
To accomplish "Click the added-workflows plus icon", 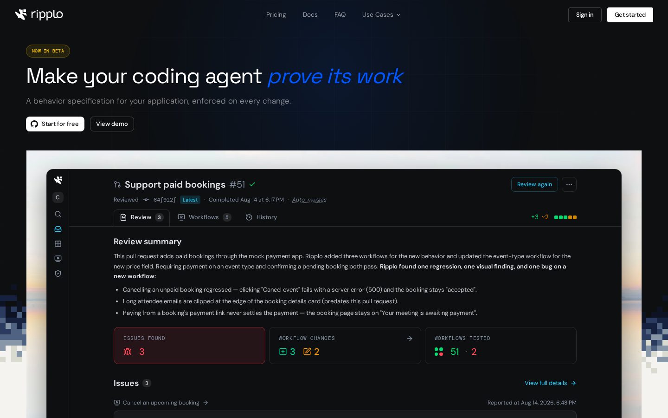I will 283,352.
